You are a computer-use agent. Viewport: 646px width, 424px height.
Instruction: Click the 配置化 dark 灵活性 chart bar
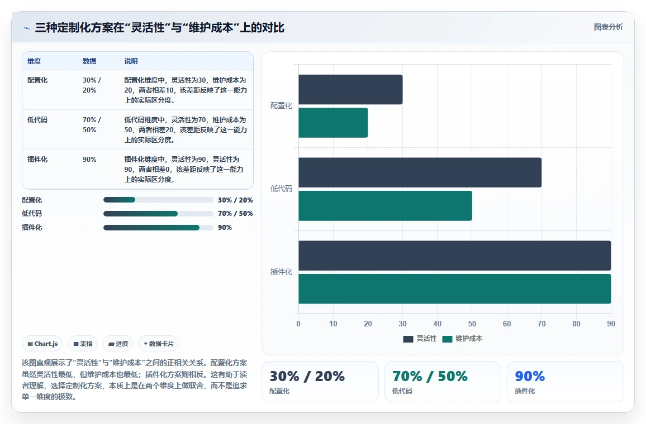click(x=350, y=89)
